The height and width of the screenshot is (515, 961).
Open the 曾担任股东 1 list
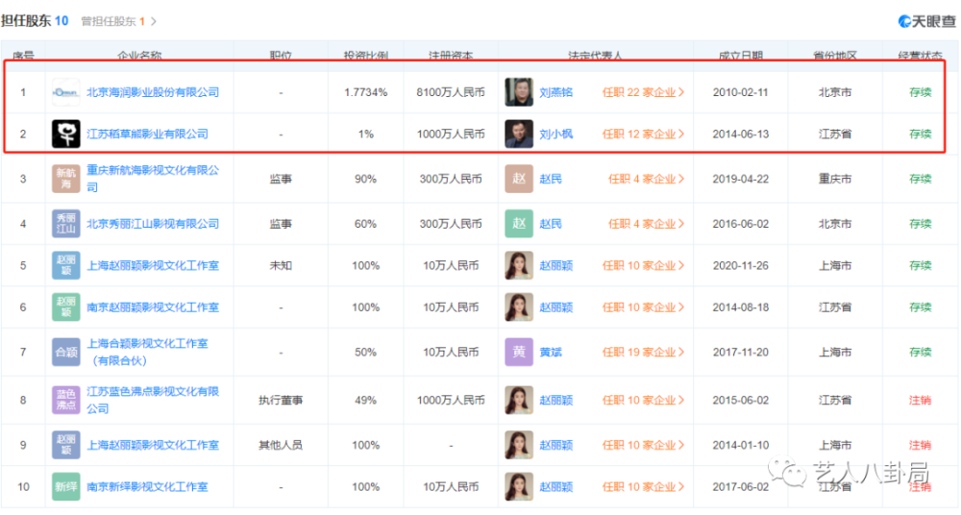[119, 21]
